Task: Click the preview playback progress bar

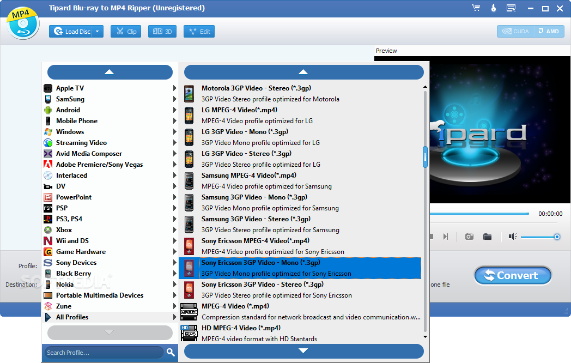Action: click(x=479, y=214)
